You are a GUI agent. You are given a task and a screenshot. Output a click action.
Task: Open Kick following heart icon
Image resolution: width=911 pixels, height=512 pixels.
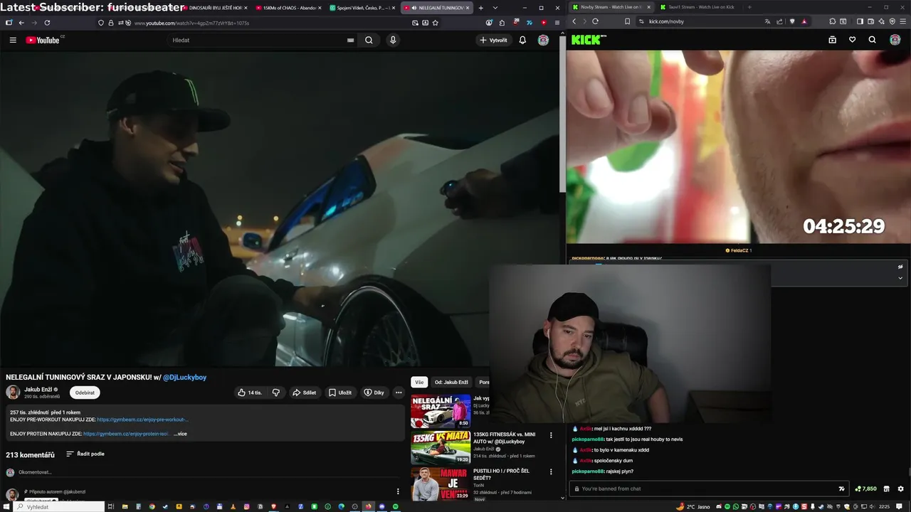(x=852, y=40)
